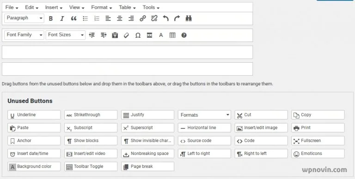
Task: Click the Align center icon
Action: [120, 18]
